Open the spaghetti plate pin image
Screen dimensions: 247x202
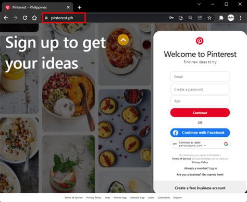pyautogui.click(x=125, y=54)
